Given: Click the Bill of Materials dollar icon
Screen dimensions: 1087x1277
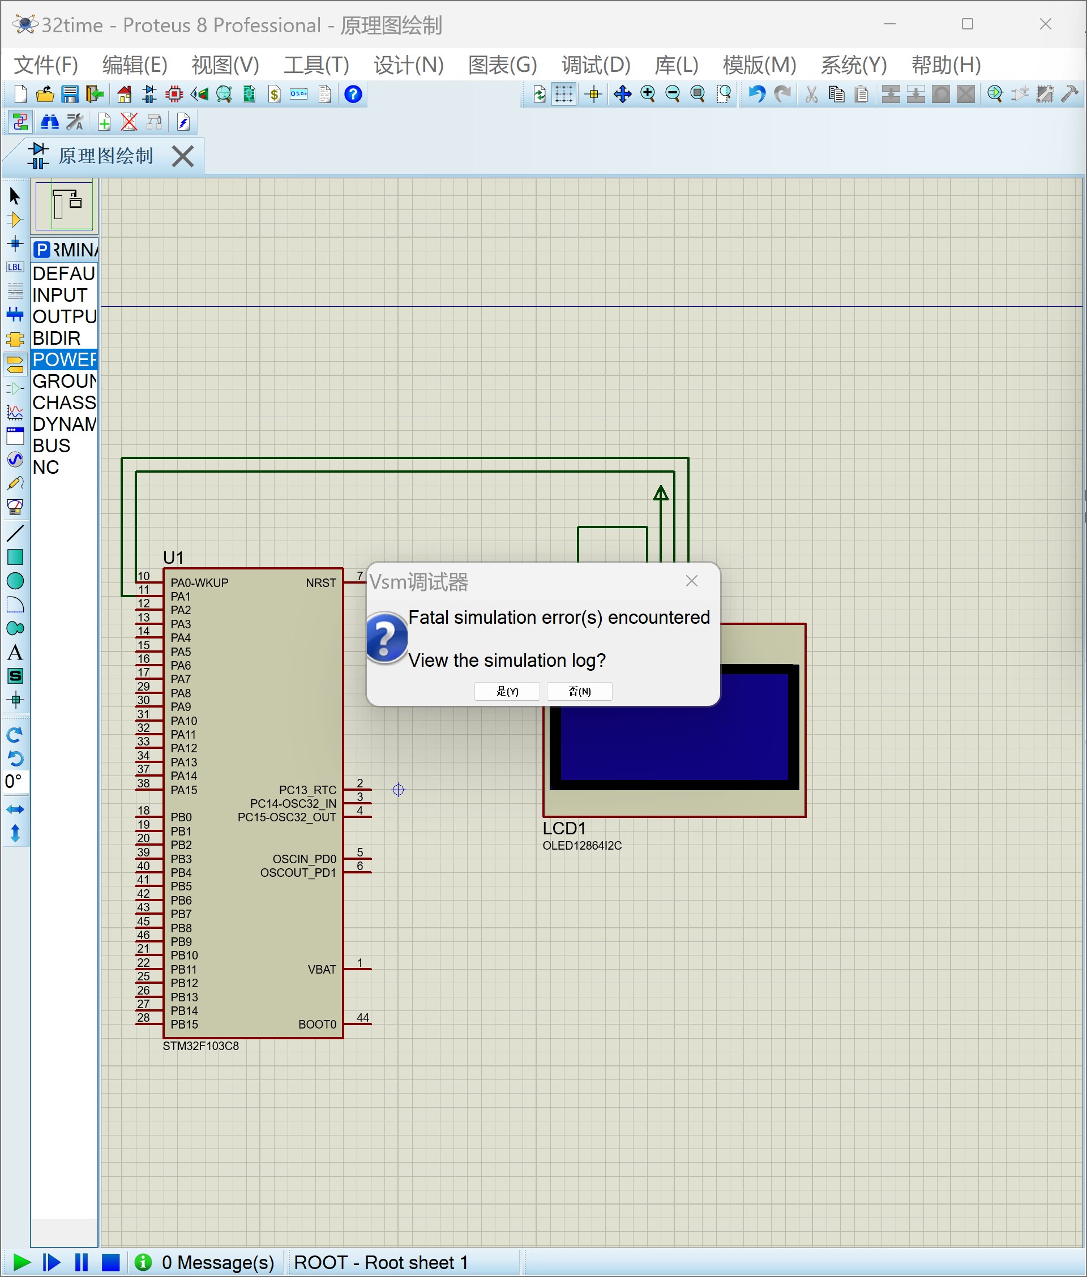Looking at the screenshot, I should [274, 95].
